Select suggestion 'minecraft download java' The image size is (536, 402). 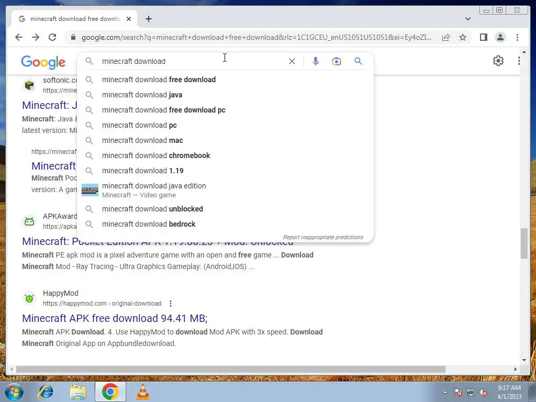tap(225, 95)
